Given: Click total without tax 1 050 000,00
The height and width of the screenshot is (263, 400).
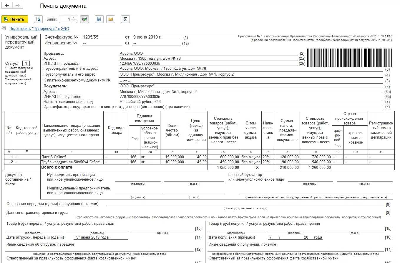Looking at the screenshot, I should click(x=224, y=167).
